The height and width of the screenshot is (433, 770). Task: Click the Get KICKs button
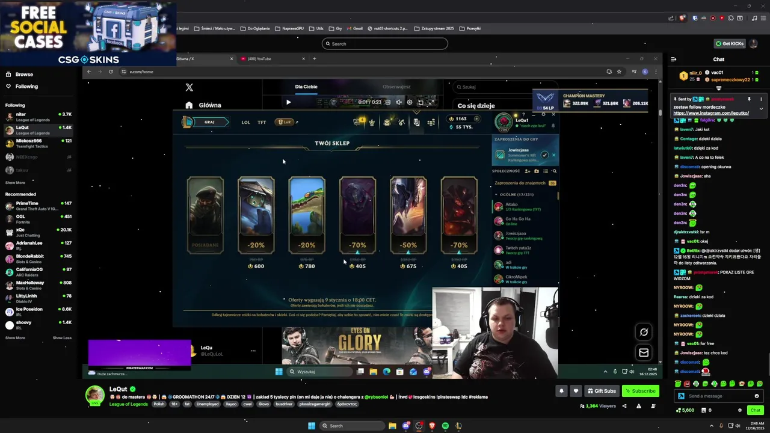pos(730,43)
